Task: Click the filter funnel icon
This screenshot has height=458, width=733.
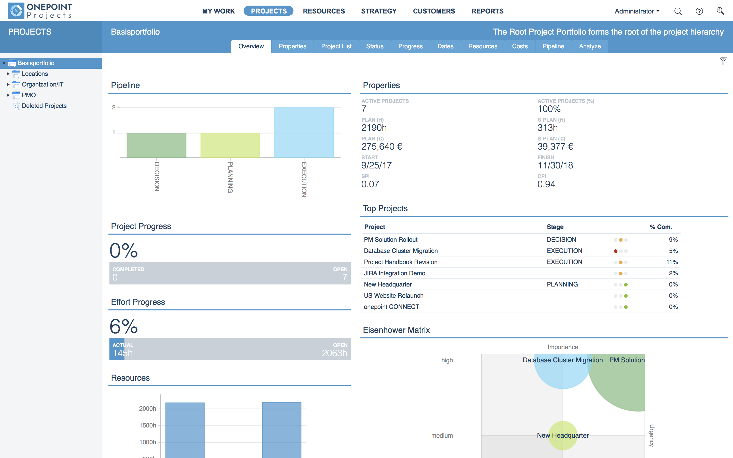Action: click(723, 61)
